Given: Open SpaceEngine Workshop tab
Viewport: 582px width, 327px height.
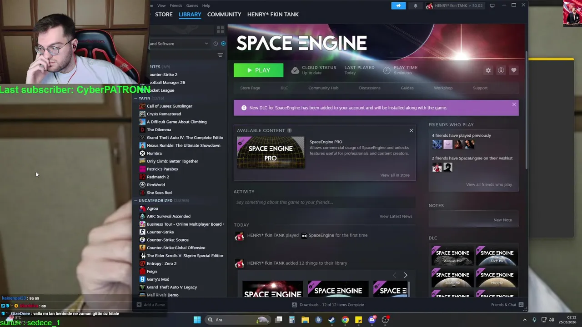Looking at the screenshot, I should [443, 88].
